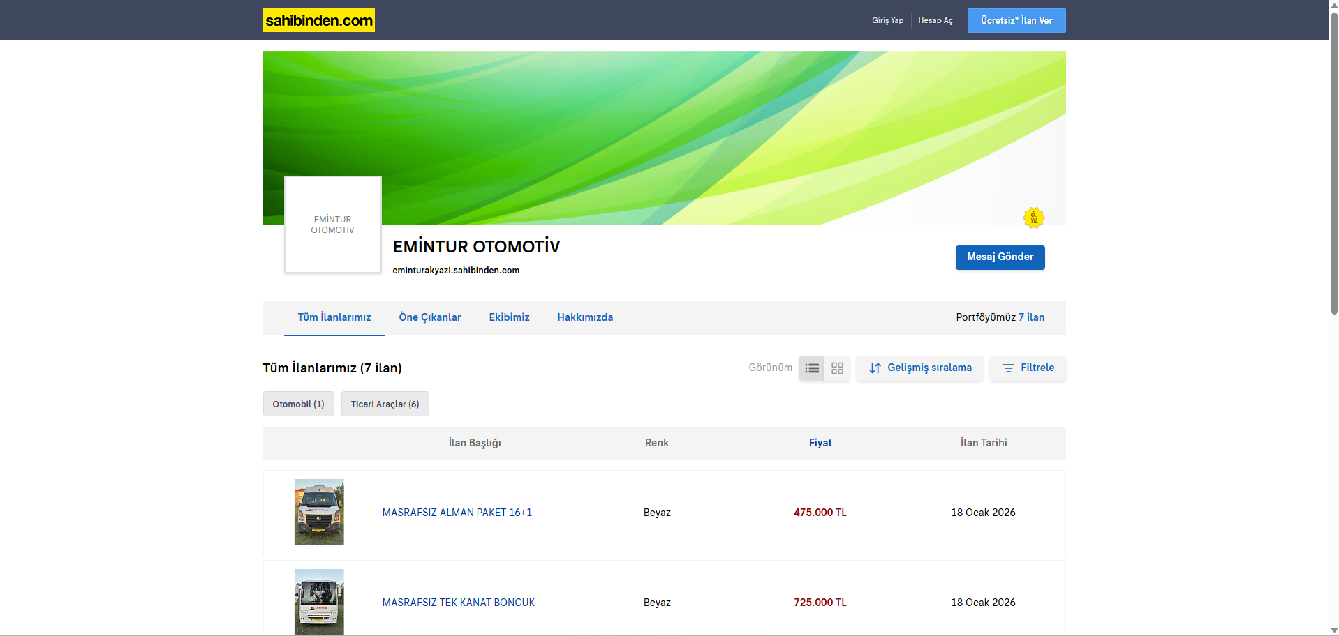Open the Filtrele filter panel
Image resolution: width=1339 pixels, height=636 pixels.
[x=1028, y=368]
